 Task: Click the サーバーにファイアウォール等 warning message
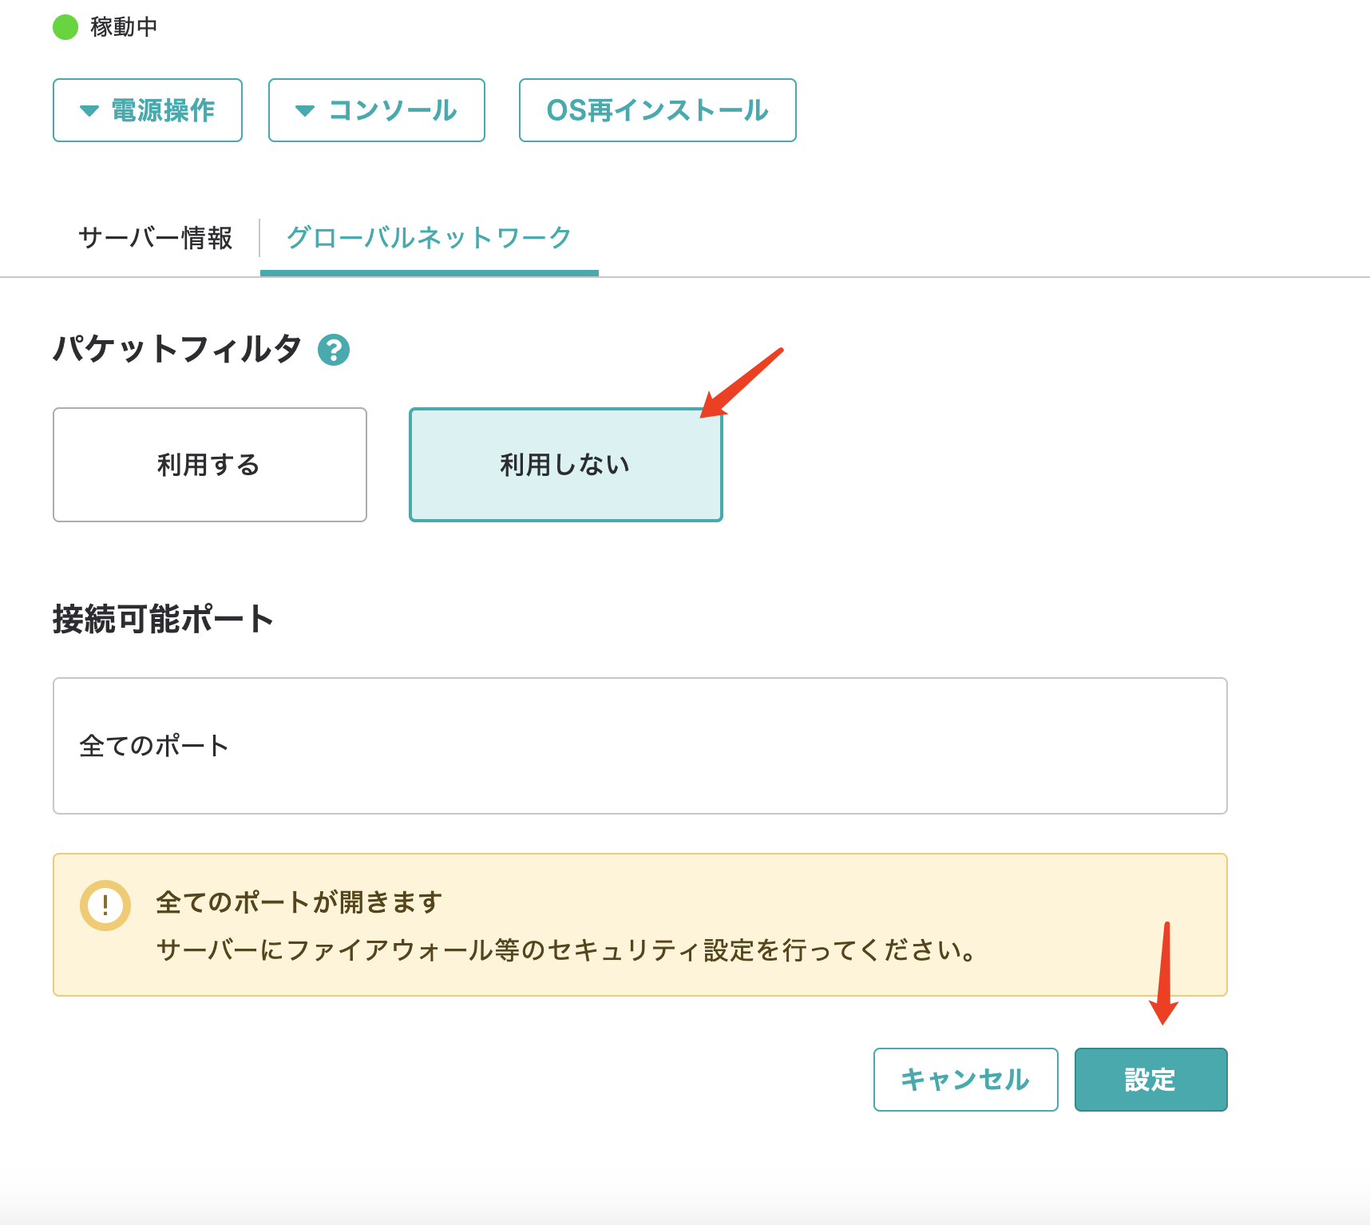click(566, 950)
